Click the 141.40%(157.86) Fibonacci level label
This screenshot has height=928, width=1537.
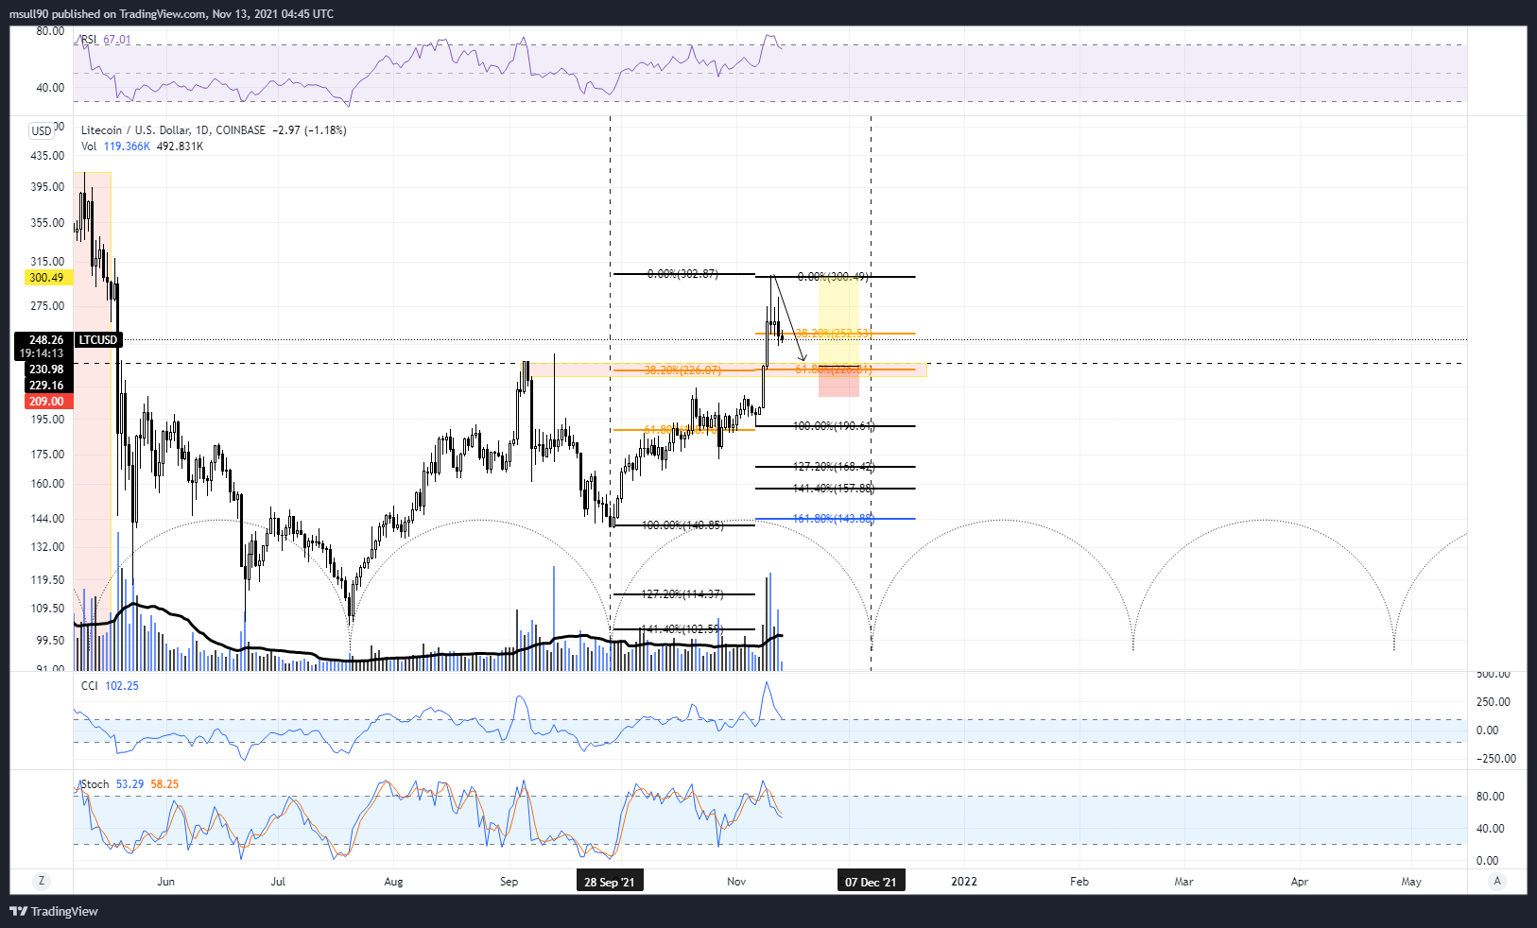point(834,489)
